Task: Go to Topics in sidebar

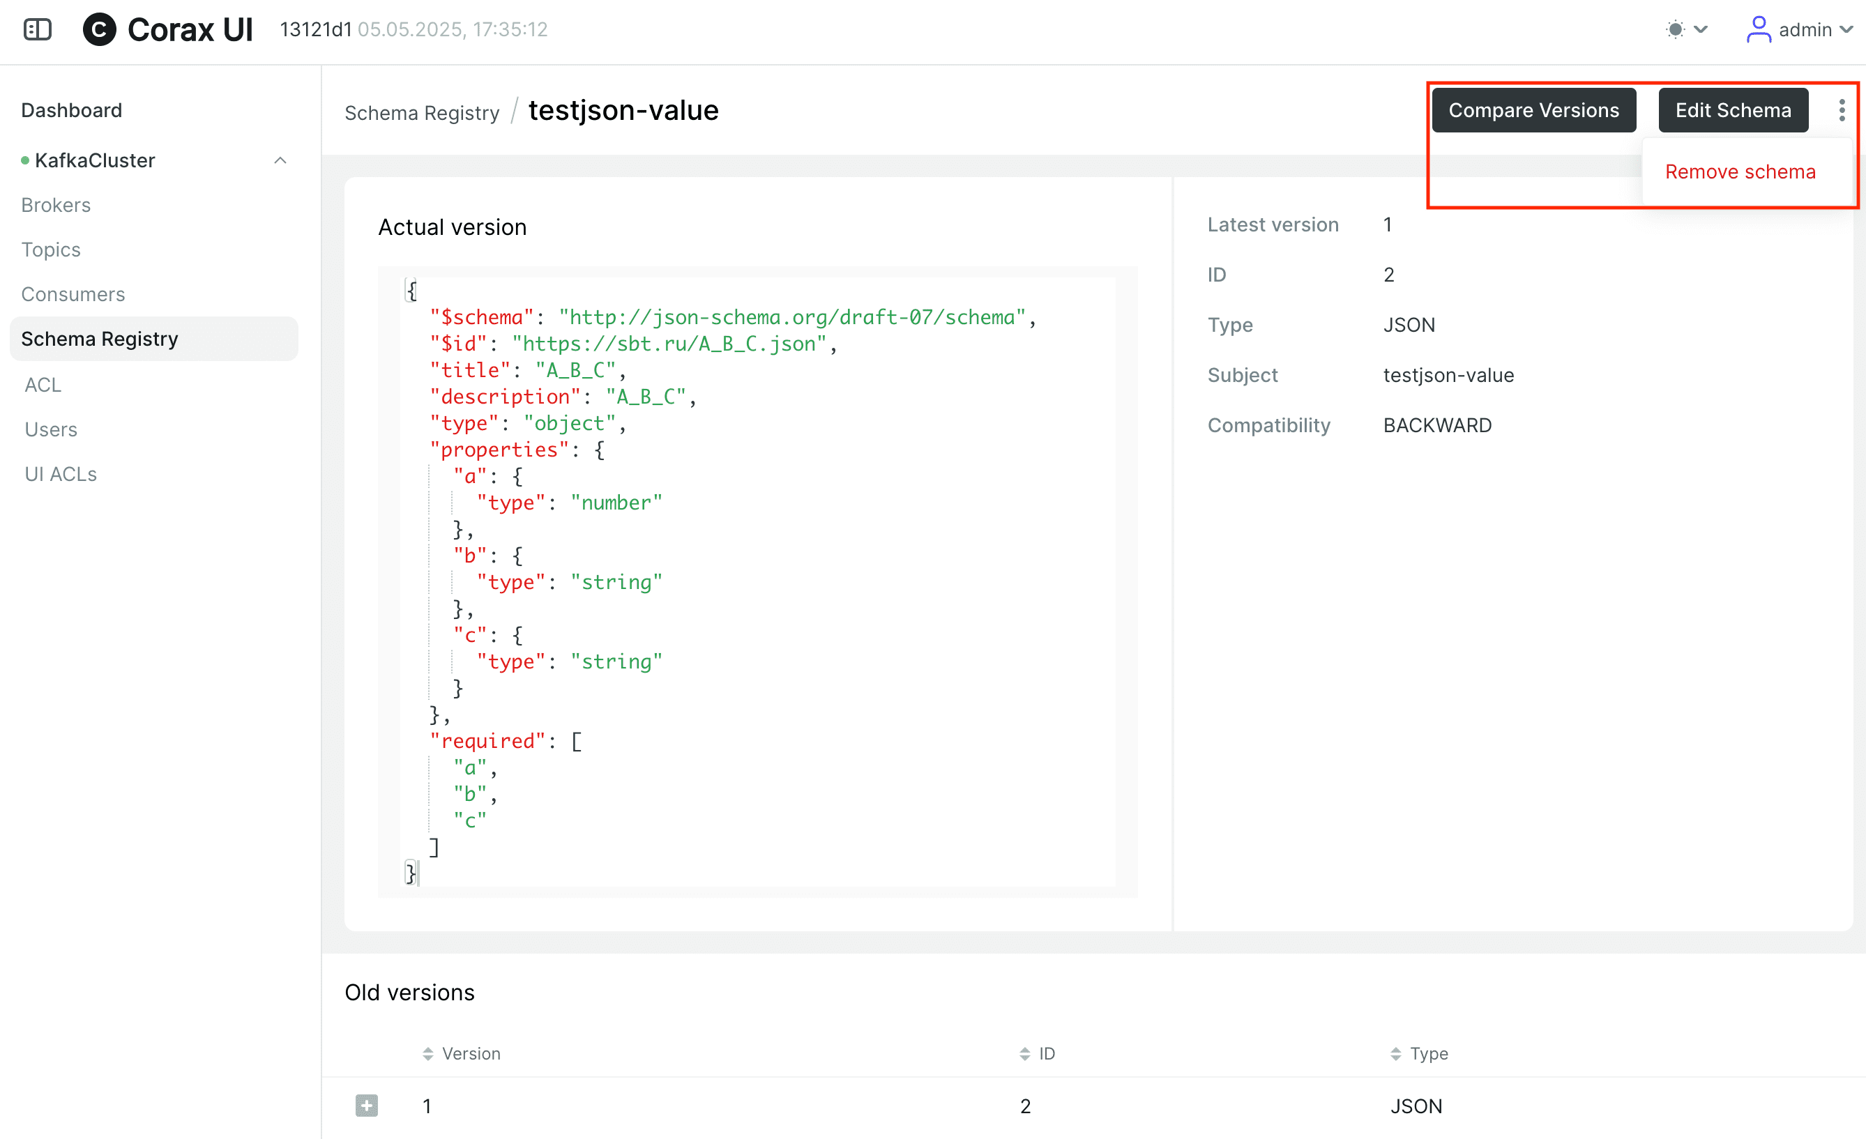Action: click(x=51, y=250)
